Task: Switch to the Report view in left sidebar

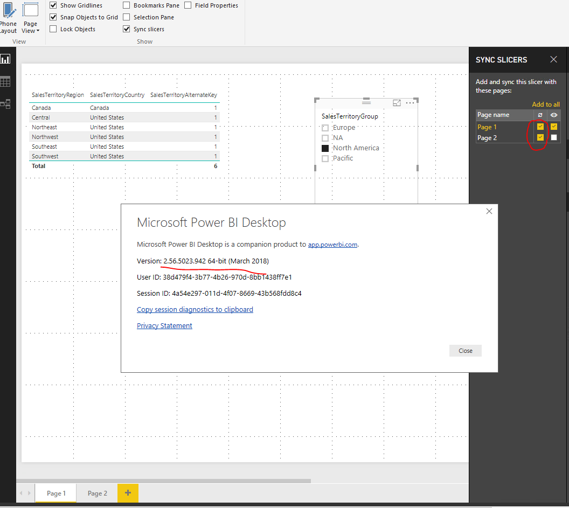Action: [5, 59]
